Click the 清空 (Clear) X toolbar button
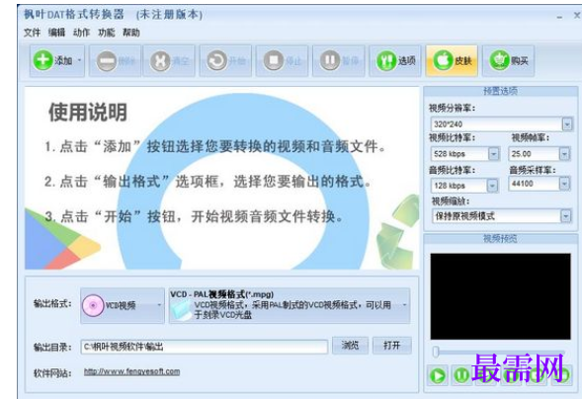The height and width of the screenshot is (399, 582). [x=169, y=61]
